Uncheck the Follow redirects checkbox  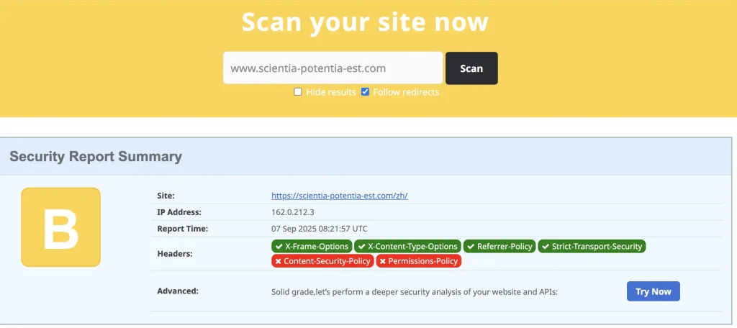click(365, 91)
